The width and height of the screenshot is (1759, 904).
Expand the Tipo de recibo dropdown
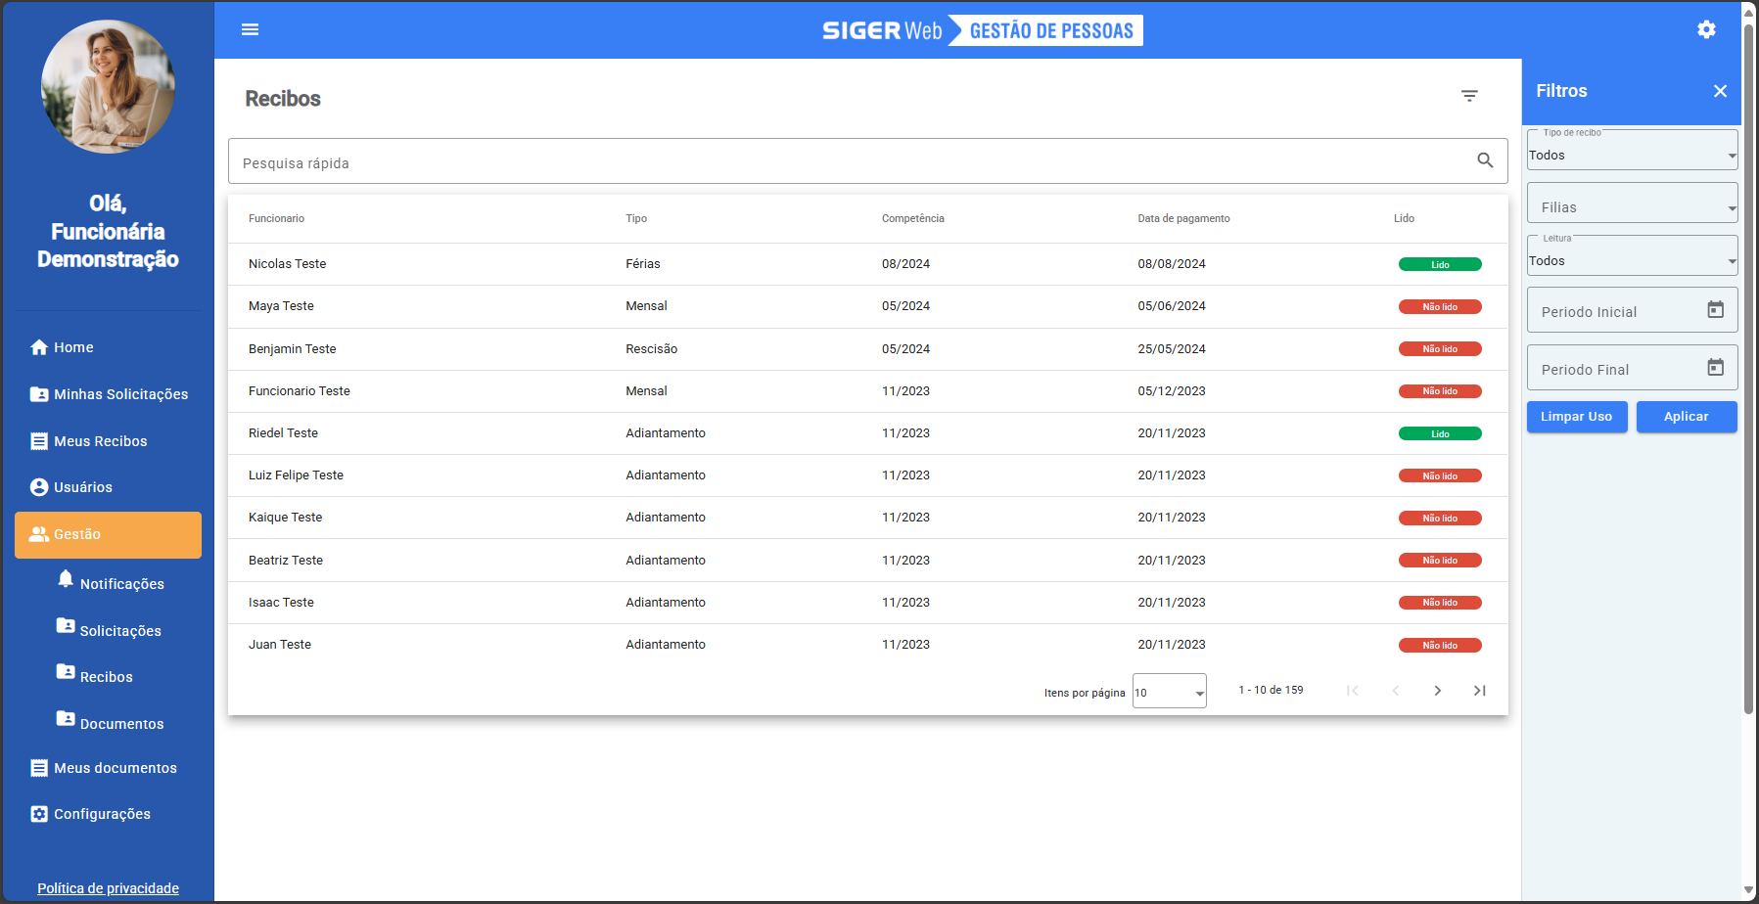1633,151
